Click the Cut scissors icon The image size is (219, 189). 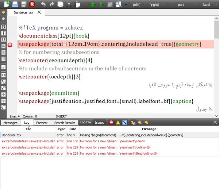click(x=69, y=4)
